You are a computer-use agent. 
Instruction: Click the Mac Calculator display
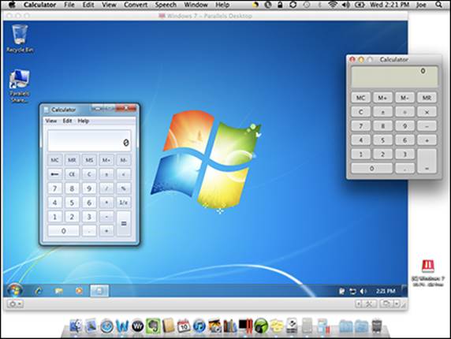(394, 76)
